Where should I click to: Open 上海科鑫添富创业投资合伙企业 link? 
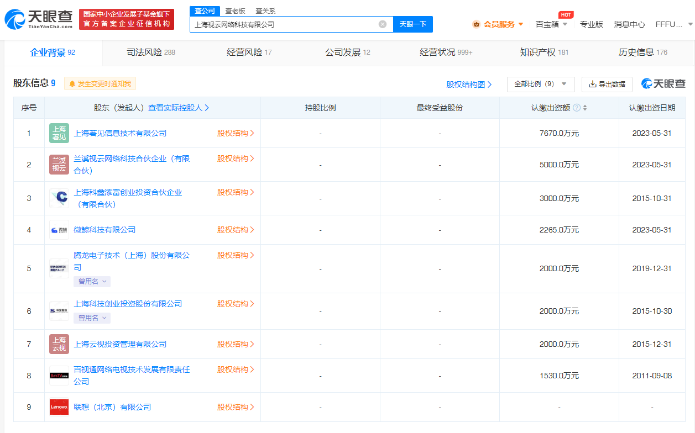128,198
